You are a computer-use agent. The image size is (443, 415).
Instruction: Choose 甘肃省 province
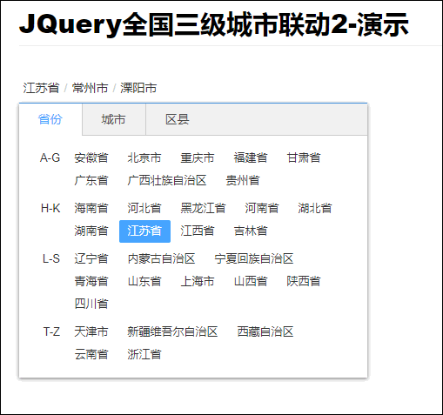click(x=304, y=158)
